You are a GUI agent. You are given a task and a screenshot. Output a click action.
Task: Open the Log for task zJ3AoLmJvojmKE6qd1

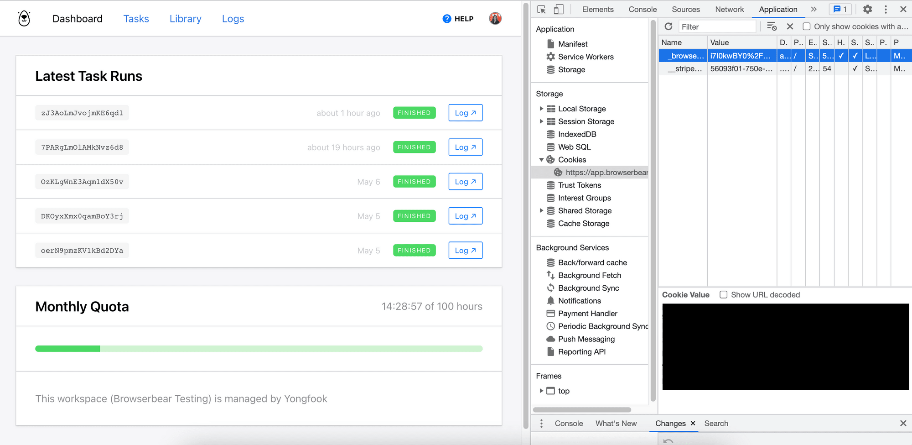[x=465, y=112]
